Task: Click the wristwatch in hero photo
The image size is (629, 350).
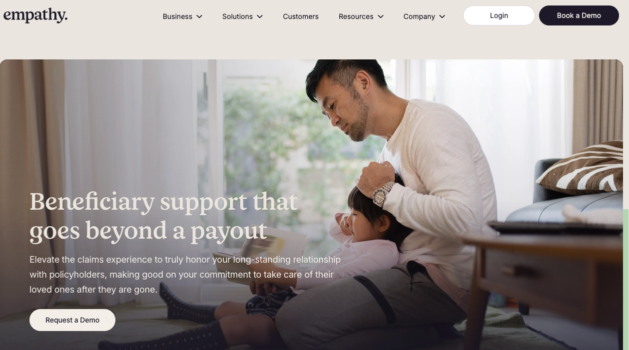Action: click(x=382, y=194)
